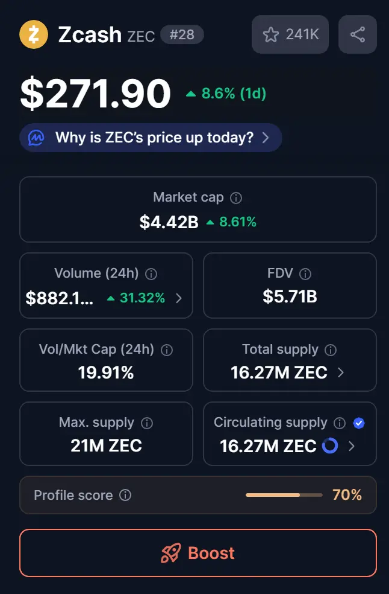Click the verified badge on Circulating supply
This screenshot has height=594, width=389.
pyautogui.click(x=359, y=423)
